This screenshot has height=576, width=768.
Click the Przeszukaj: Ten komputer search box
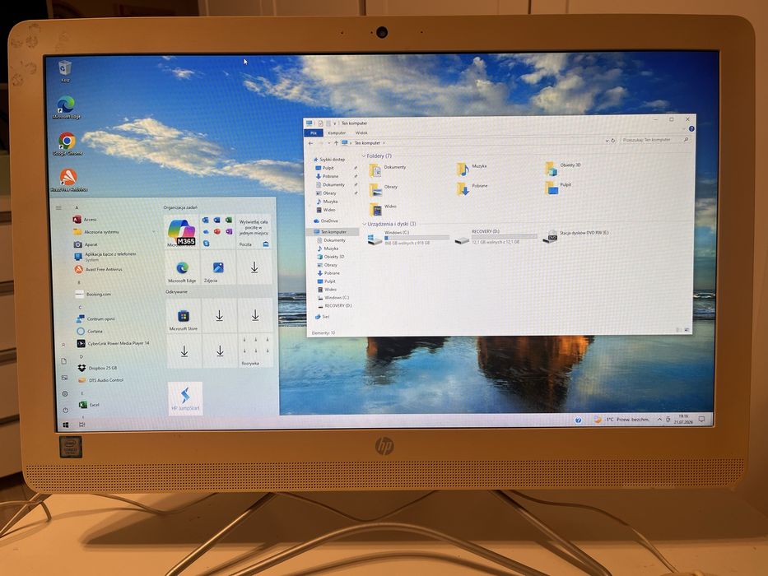[655, 140]
